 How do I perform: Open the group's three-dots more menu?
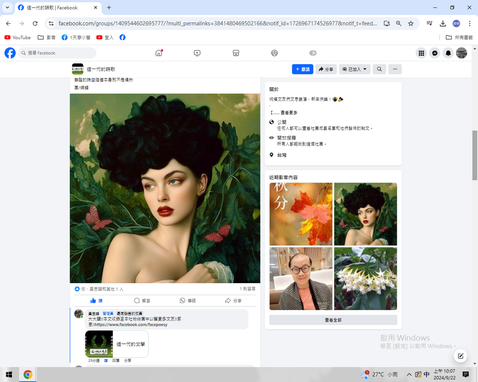point(395,69)
